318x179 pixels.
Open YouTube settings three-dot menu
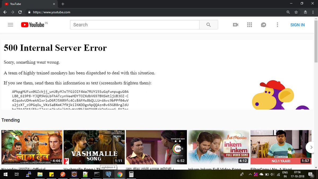[277, 25]
